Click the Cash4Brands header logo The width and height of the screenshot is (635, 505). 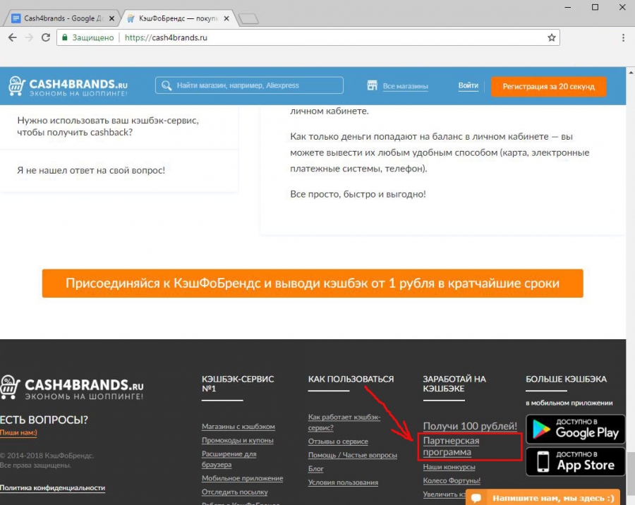pos(68,86)
